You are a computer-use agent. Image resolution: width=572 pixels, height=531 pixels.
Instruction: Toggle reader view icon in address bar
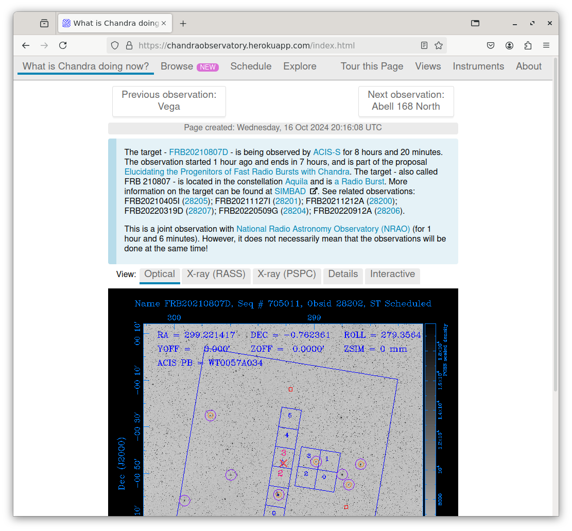(x=424, y=46)
